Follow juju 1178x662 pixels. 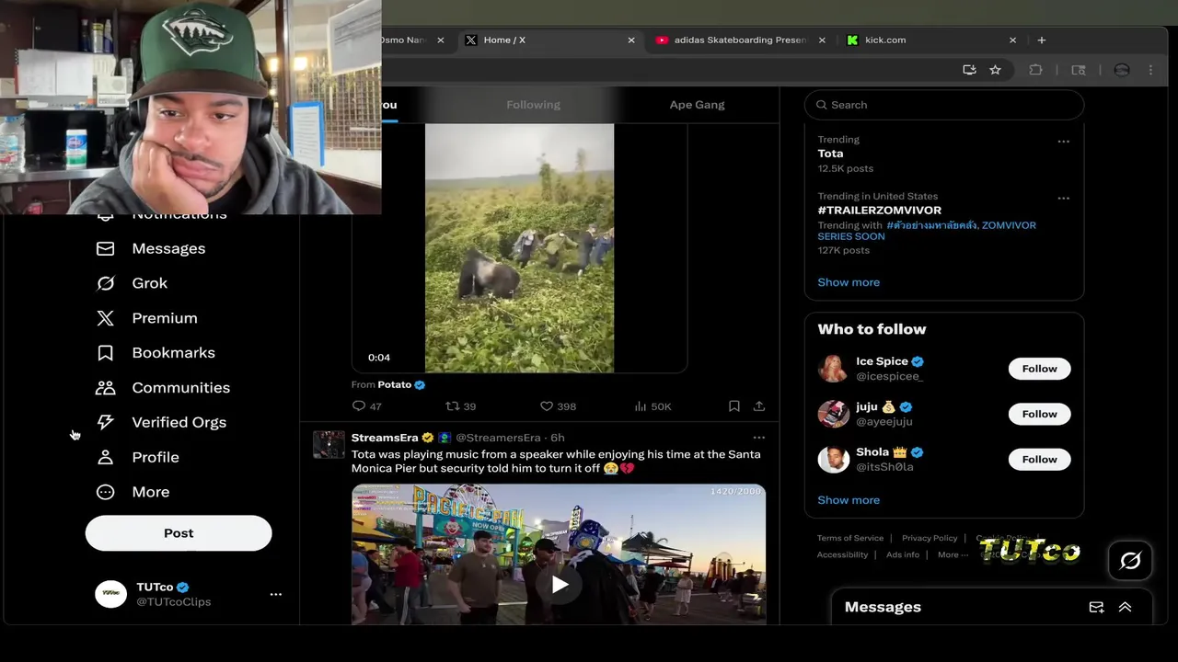click(1039, 414)
